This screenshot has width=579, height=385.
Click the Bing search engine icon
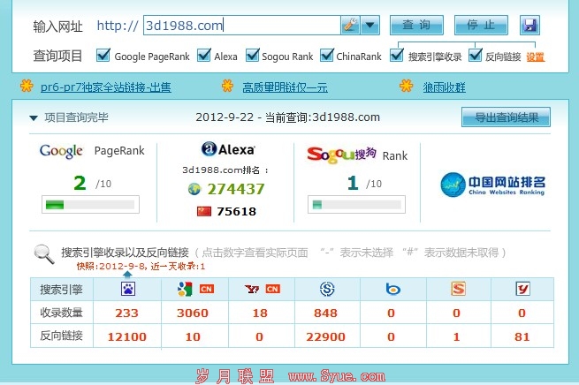tap(392, 289)
